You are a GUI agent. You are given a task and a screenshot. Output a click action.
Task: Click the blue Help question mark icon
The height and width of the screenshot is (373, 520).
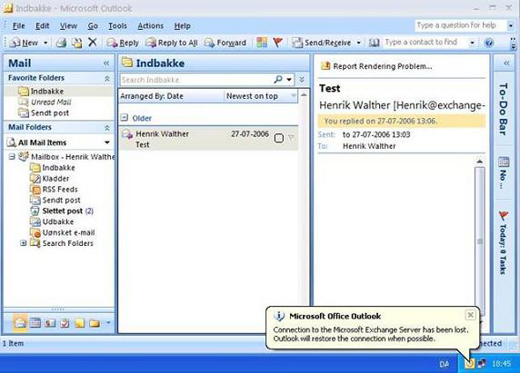coord(489,43)
